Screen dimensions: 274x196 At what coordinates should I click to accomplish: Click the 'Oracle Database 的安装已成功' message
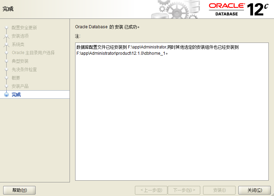click(x=107, y=27)
